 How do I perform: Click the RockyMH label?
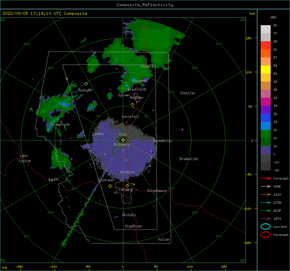coord(85,90)
